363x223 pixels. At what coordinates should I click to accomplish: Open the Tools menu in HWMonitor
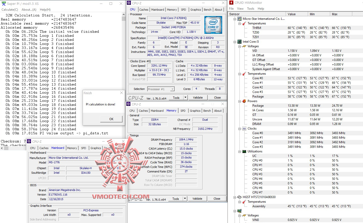pos(251,9)
